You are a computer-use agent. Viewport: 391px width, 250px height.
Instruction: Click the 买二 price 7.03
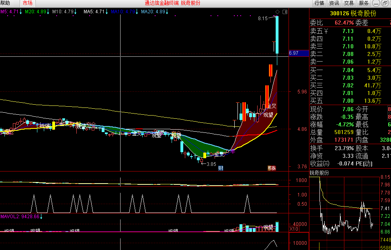(348, 78)
